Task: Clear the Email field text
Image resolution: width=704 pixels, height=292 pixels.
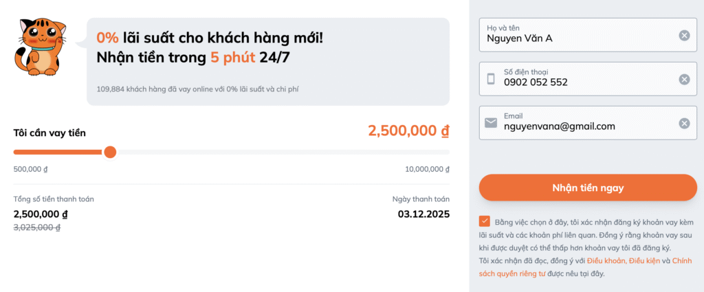Action: click(x=684, y=124)
